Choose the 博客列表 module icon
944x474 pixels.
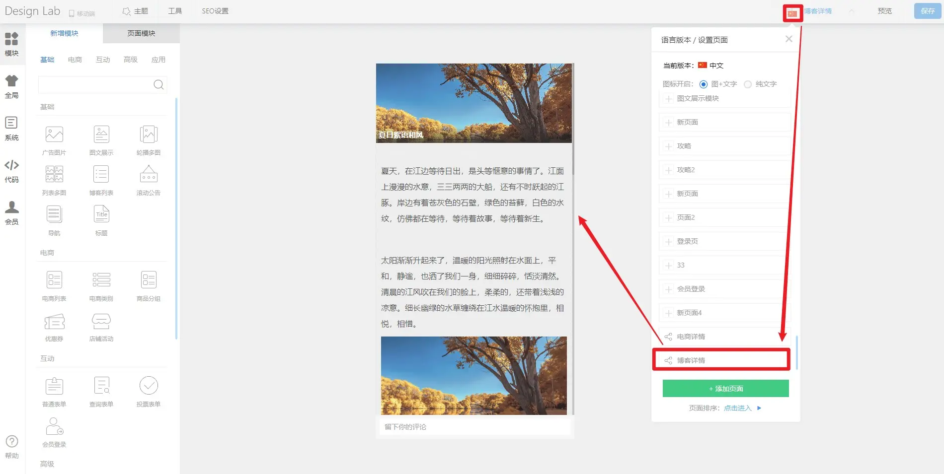point(101,175)
